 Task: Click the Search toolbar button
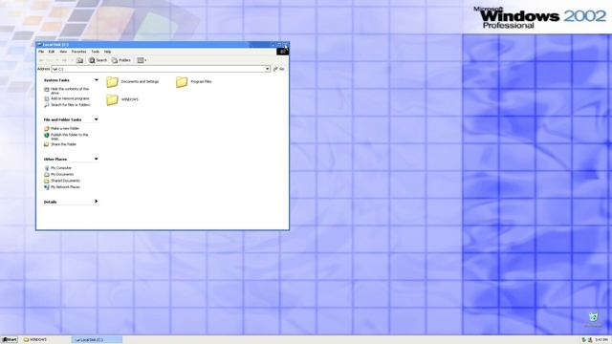point(98,60)
